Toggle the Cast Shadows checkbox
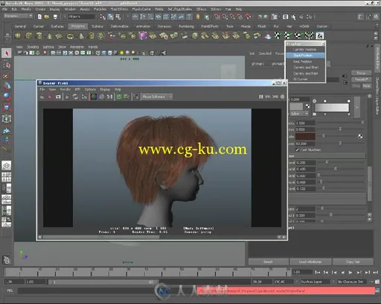Viewport: 381px width, 304px height. pyautogui.click(x=297, y=149)
